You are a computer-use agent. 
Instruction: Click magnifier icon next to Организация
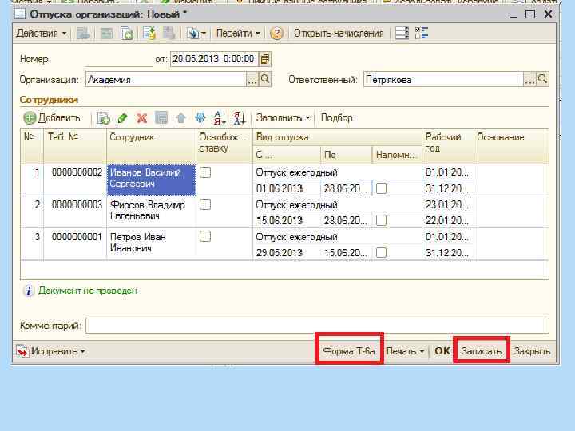[265, 79]
